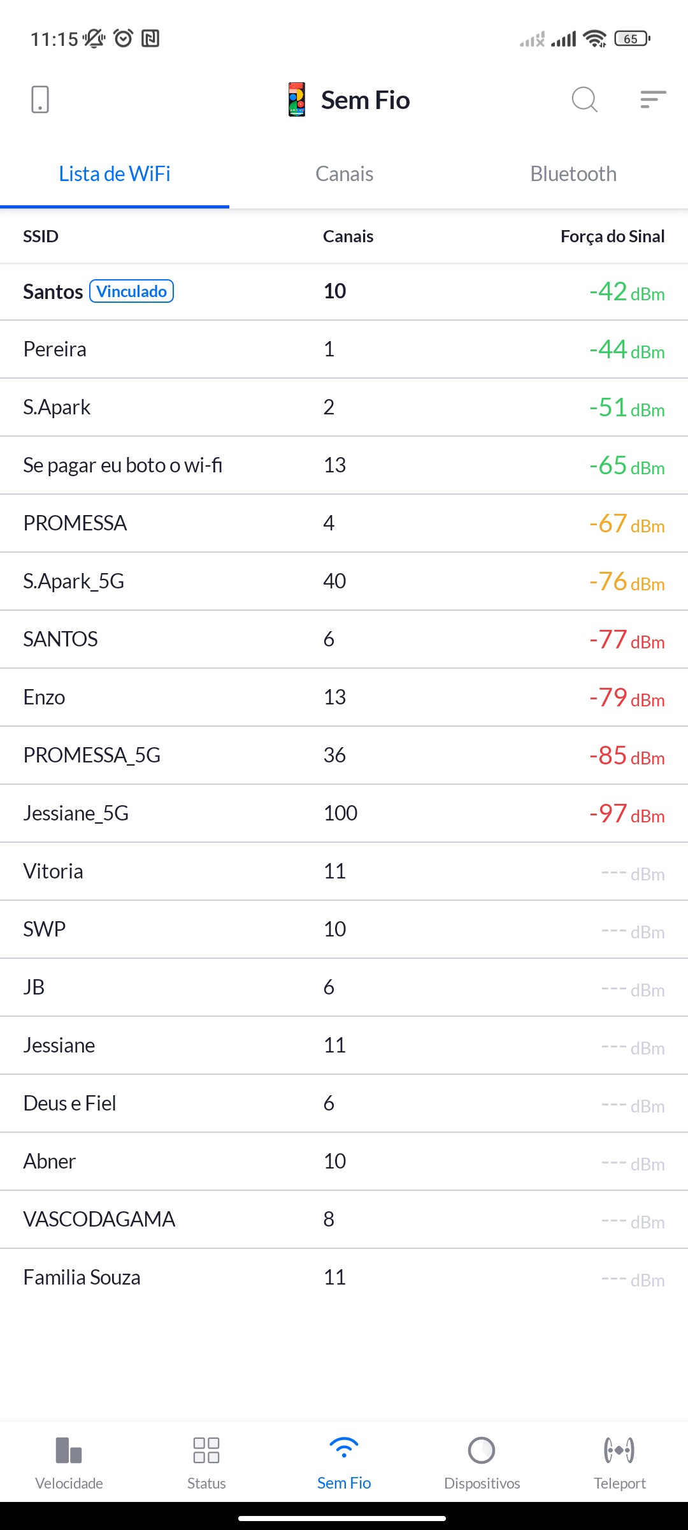Switch to the Canais tab
Viewport: 688px width, 1530px height.
[x=344, y=174]
